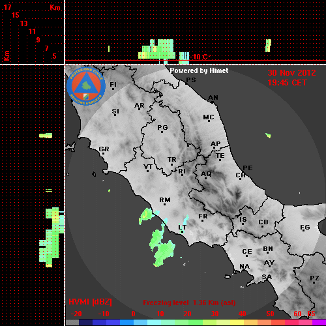
Task: Click the yellow-green echo off the coast near Rome
Action: coord(145,215)
